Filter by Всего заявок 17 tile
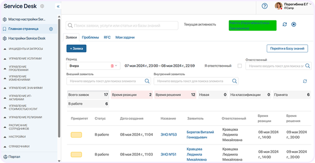This screenshot has width=315, height=163. pyautogui.click(x=88, y=95)
